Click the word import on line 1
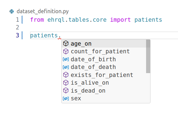The image size is (178, 119). click(121, 20)
